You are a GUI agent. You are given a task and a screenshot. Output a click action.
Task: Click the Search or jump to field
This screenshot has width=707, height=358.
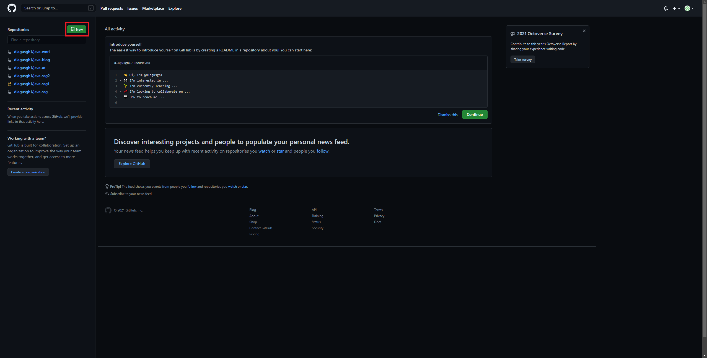(x=58, y=8)
